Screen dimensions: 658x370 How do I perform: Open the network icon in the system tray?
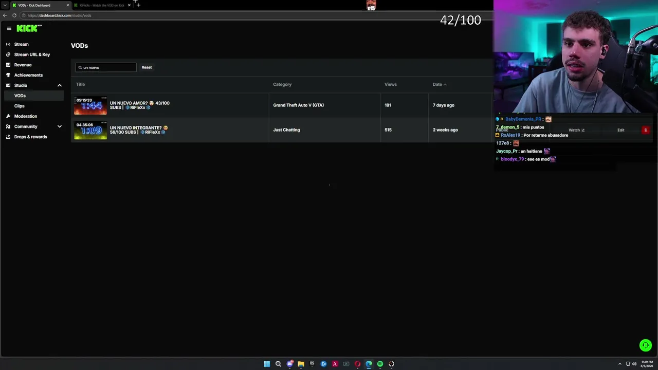628,364
